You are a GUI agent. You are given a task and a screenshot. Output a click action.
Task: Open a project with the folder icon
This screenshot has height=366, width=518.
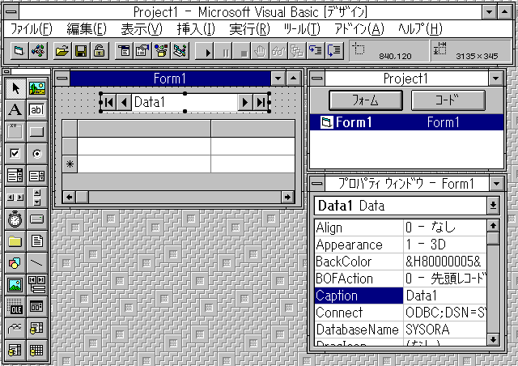(62, 51)
